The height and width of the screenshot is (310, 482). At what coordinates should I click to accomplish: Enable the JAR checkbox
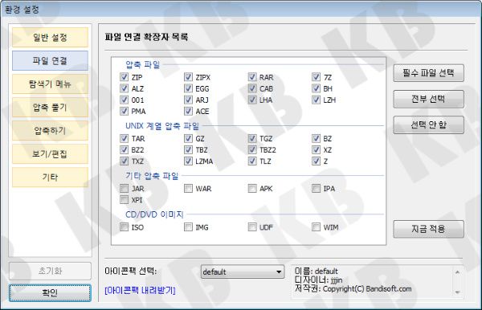click(124, 188)
